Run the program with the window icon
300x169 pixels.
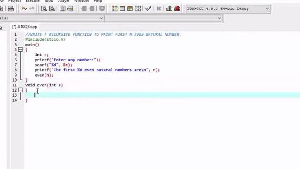pyautogui.click(x=122, y=8)
